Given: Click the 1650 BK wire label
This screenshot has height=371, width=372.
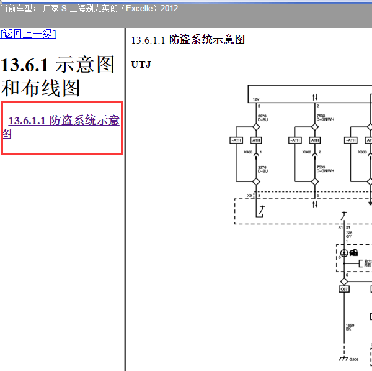Looking at the screenshot, I should coord(350,327).
